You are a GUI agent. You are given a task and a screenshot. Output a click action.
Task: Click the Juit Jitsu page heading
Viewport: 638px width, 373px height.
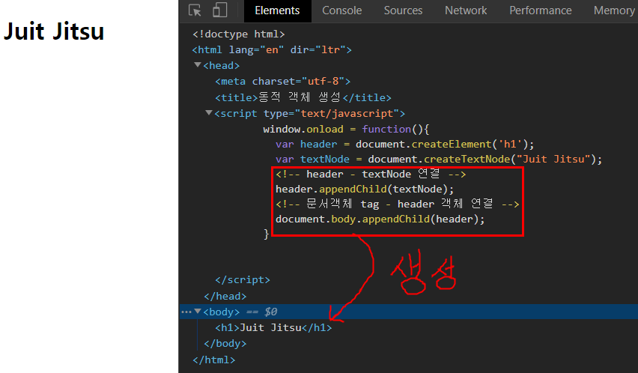54,31
